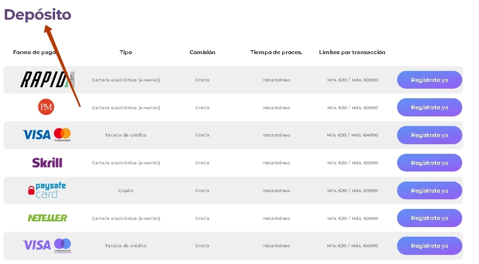Viewport: 479px width, 264px height.
Task: Select the purple Visa Mastercard logo
Action: click(47, 245)
